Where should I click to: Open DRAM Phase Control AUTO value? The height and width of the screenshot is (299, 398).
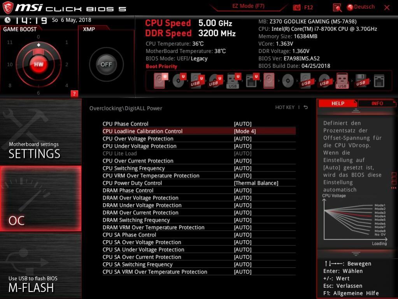pos(243,191)
